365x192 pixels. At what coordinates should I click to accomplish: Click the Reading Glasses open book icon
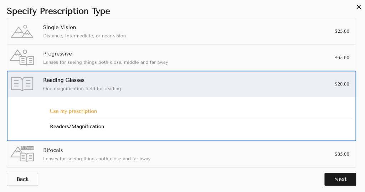point(22,84)
